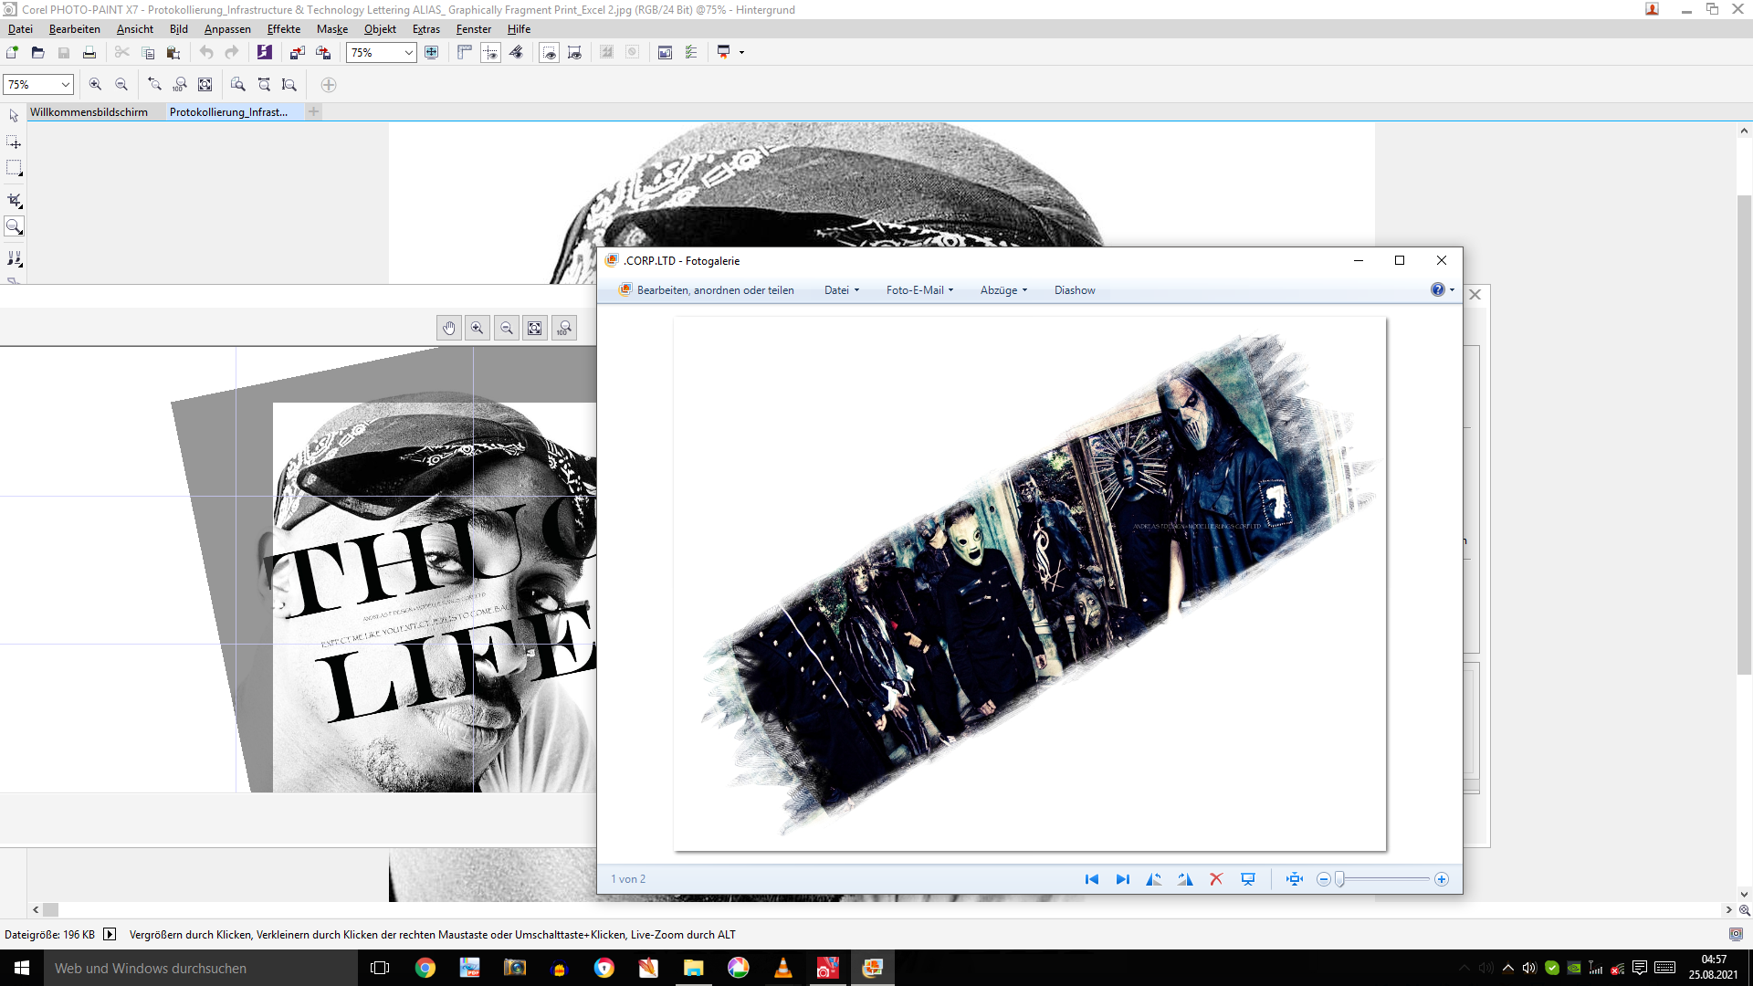Open the help icon in Fotogalerie
Screen dimensions: 1753x986
tap(1438, 289)
